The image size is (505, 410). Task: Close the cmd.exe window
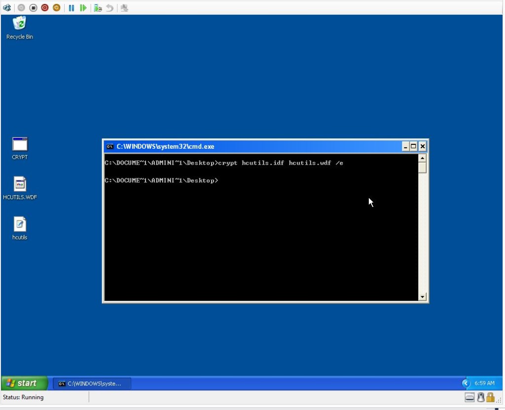[423, 147]
